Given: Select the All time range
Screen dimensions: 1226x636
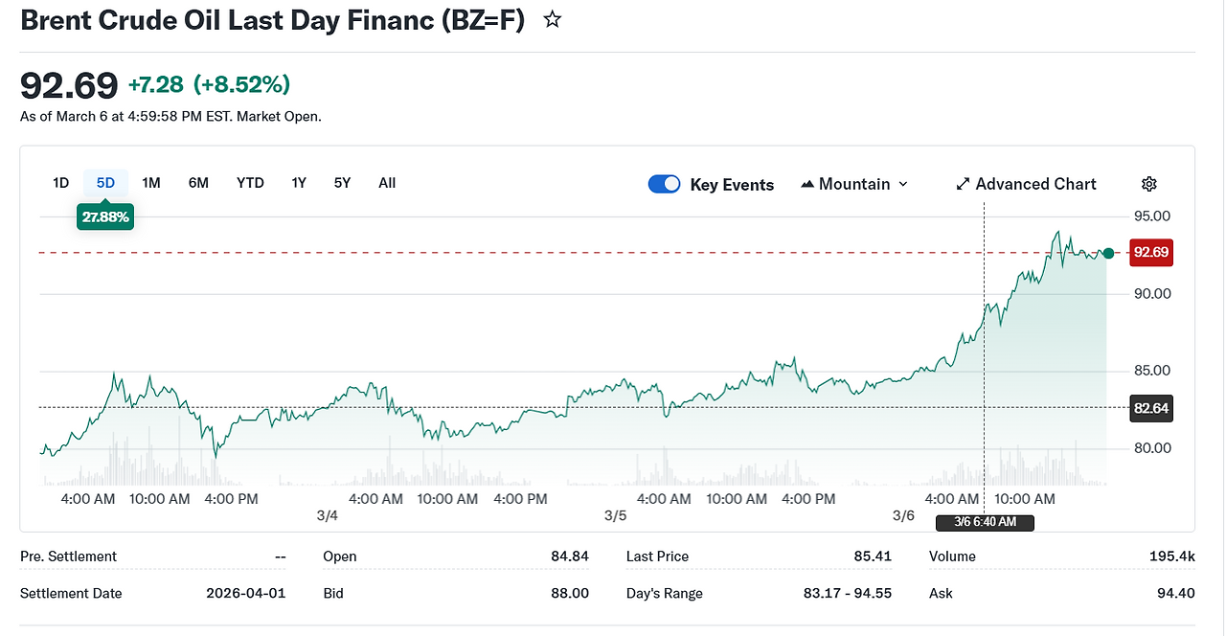Looking at the screenshot, I should (387, 183).
